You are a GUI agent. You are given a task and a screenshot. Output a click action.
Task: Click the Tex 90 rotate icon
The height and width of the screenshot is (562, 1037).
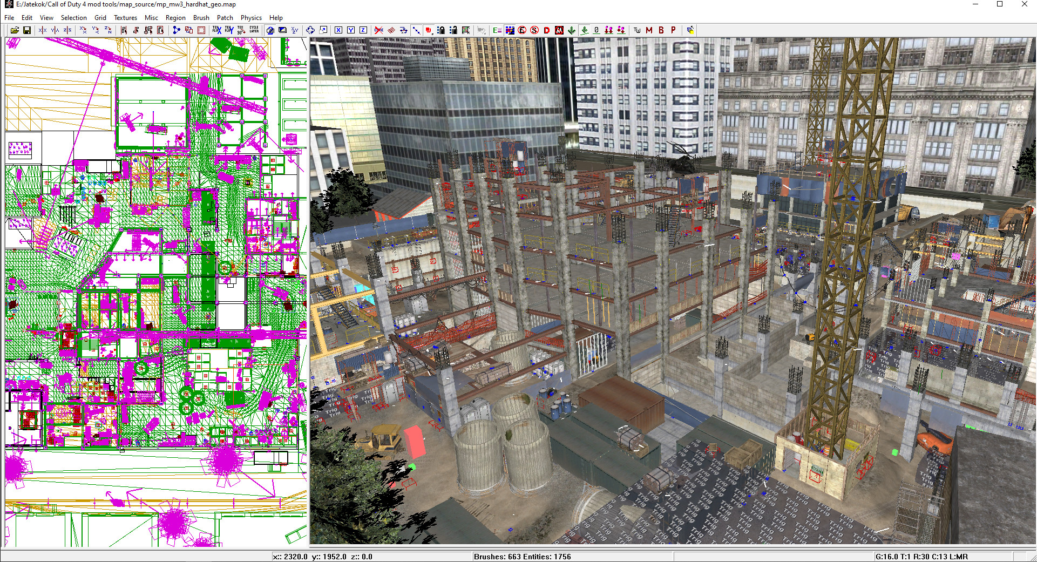coord(241,30)
